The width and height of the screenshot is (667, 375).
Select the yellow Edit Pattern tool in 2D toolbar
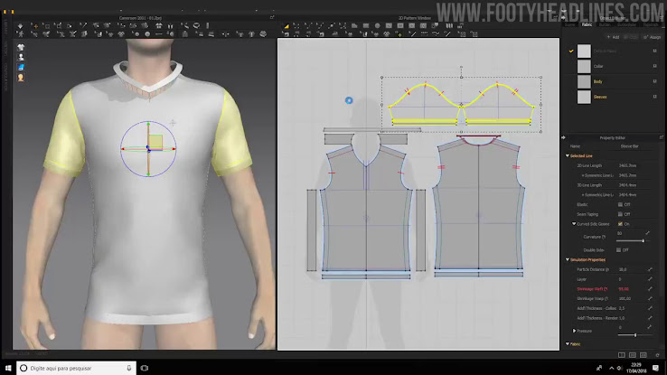pyautogui.click(x=287, y=26)
